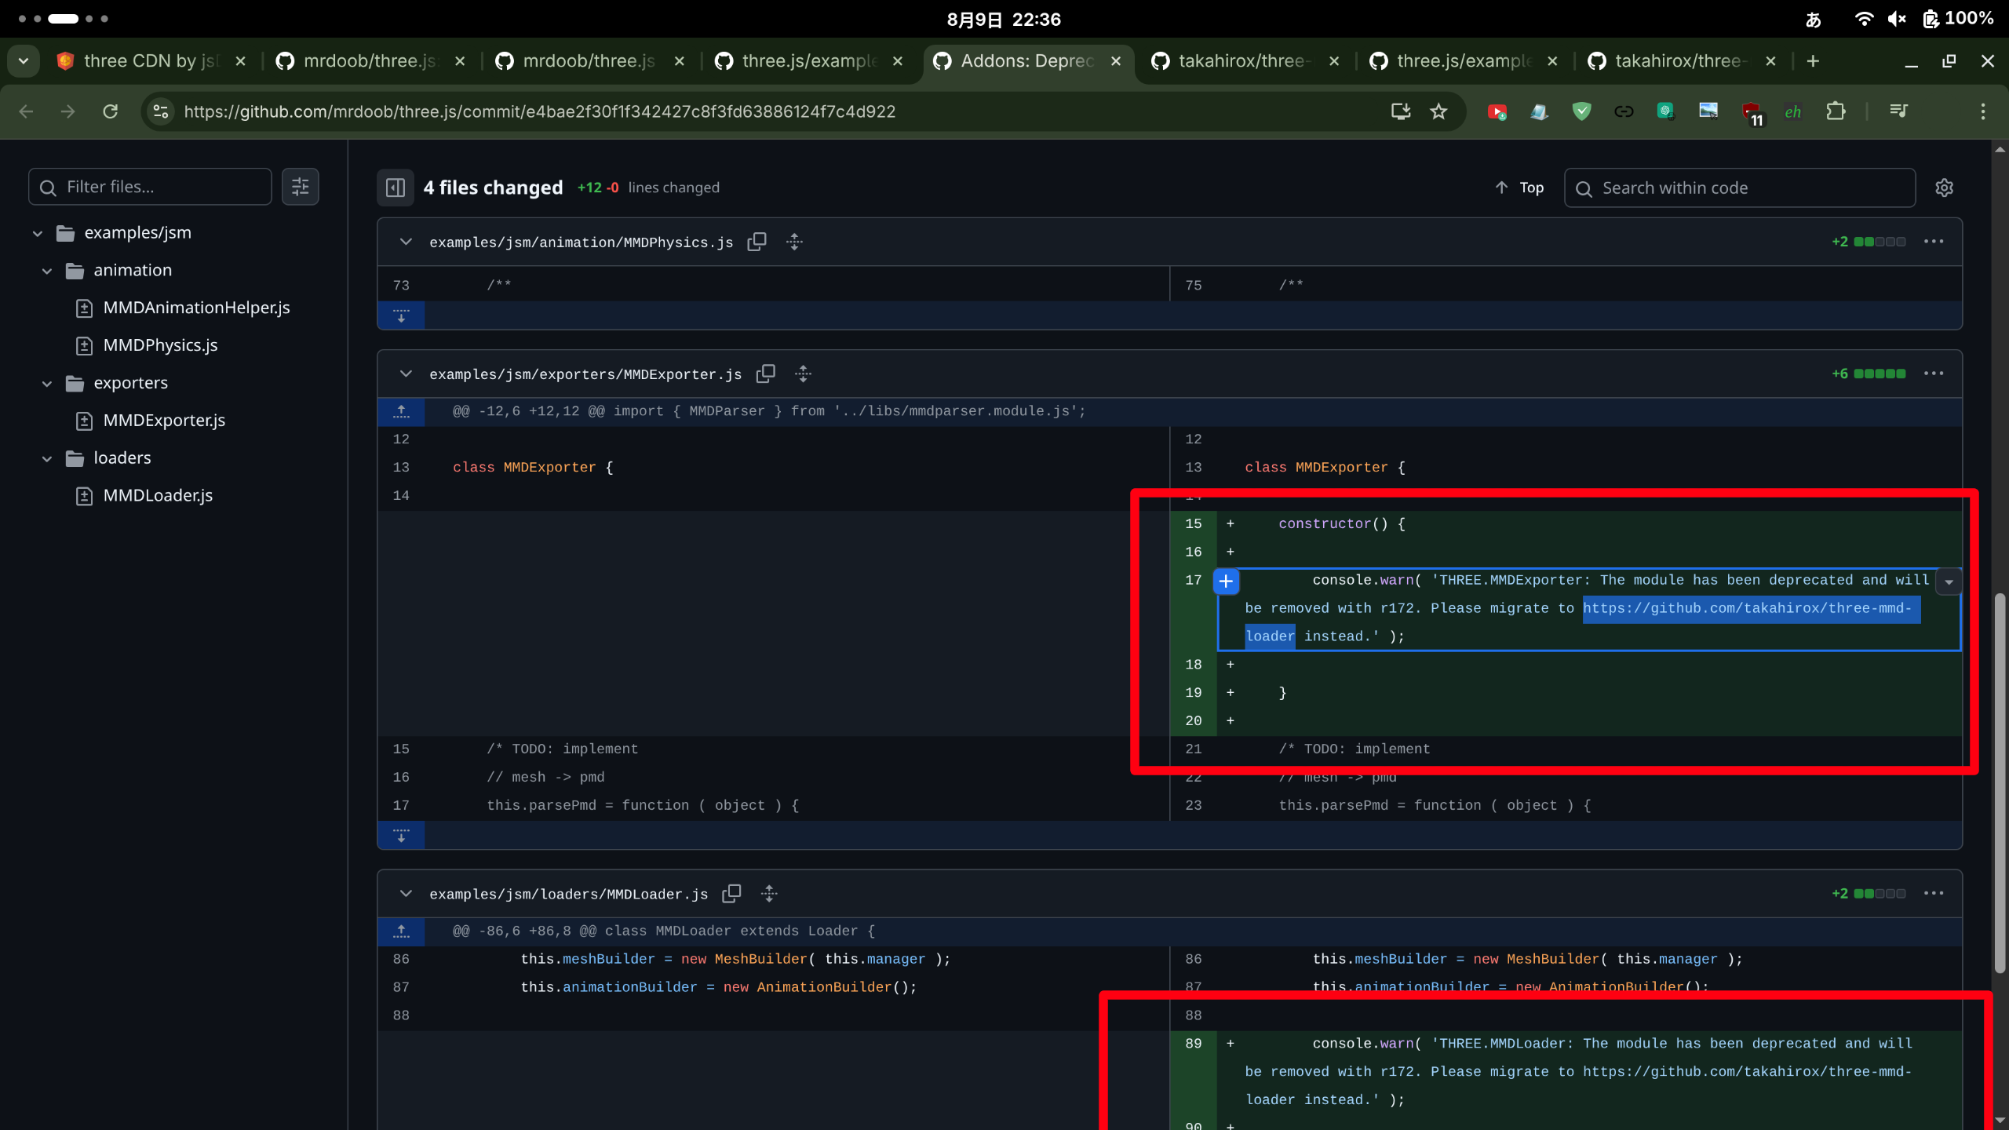Image resolution: width=2009 pixels, height=1130 pixels.
Task: Copy MMDLoader.js file path
Action: coord(731,893)
